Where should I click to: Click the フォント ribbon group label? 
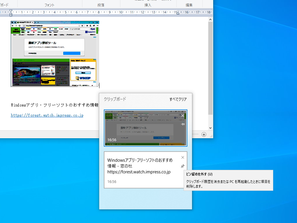49,5
